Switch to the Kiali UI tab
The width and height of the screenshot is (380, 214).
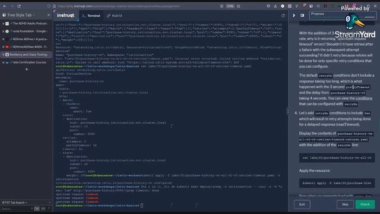coord(115,15)
